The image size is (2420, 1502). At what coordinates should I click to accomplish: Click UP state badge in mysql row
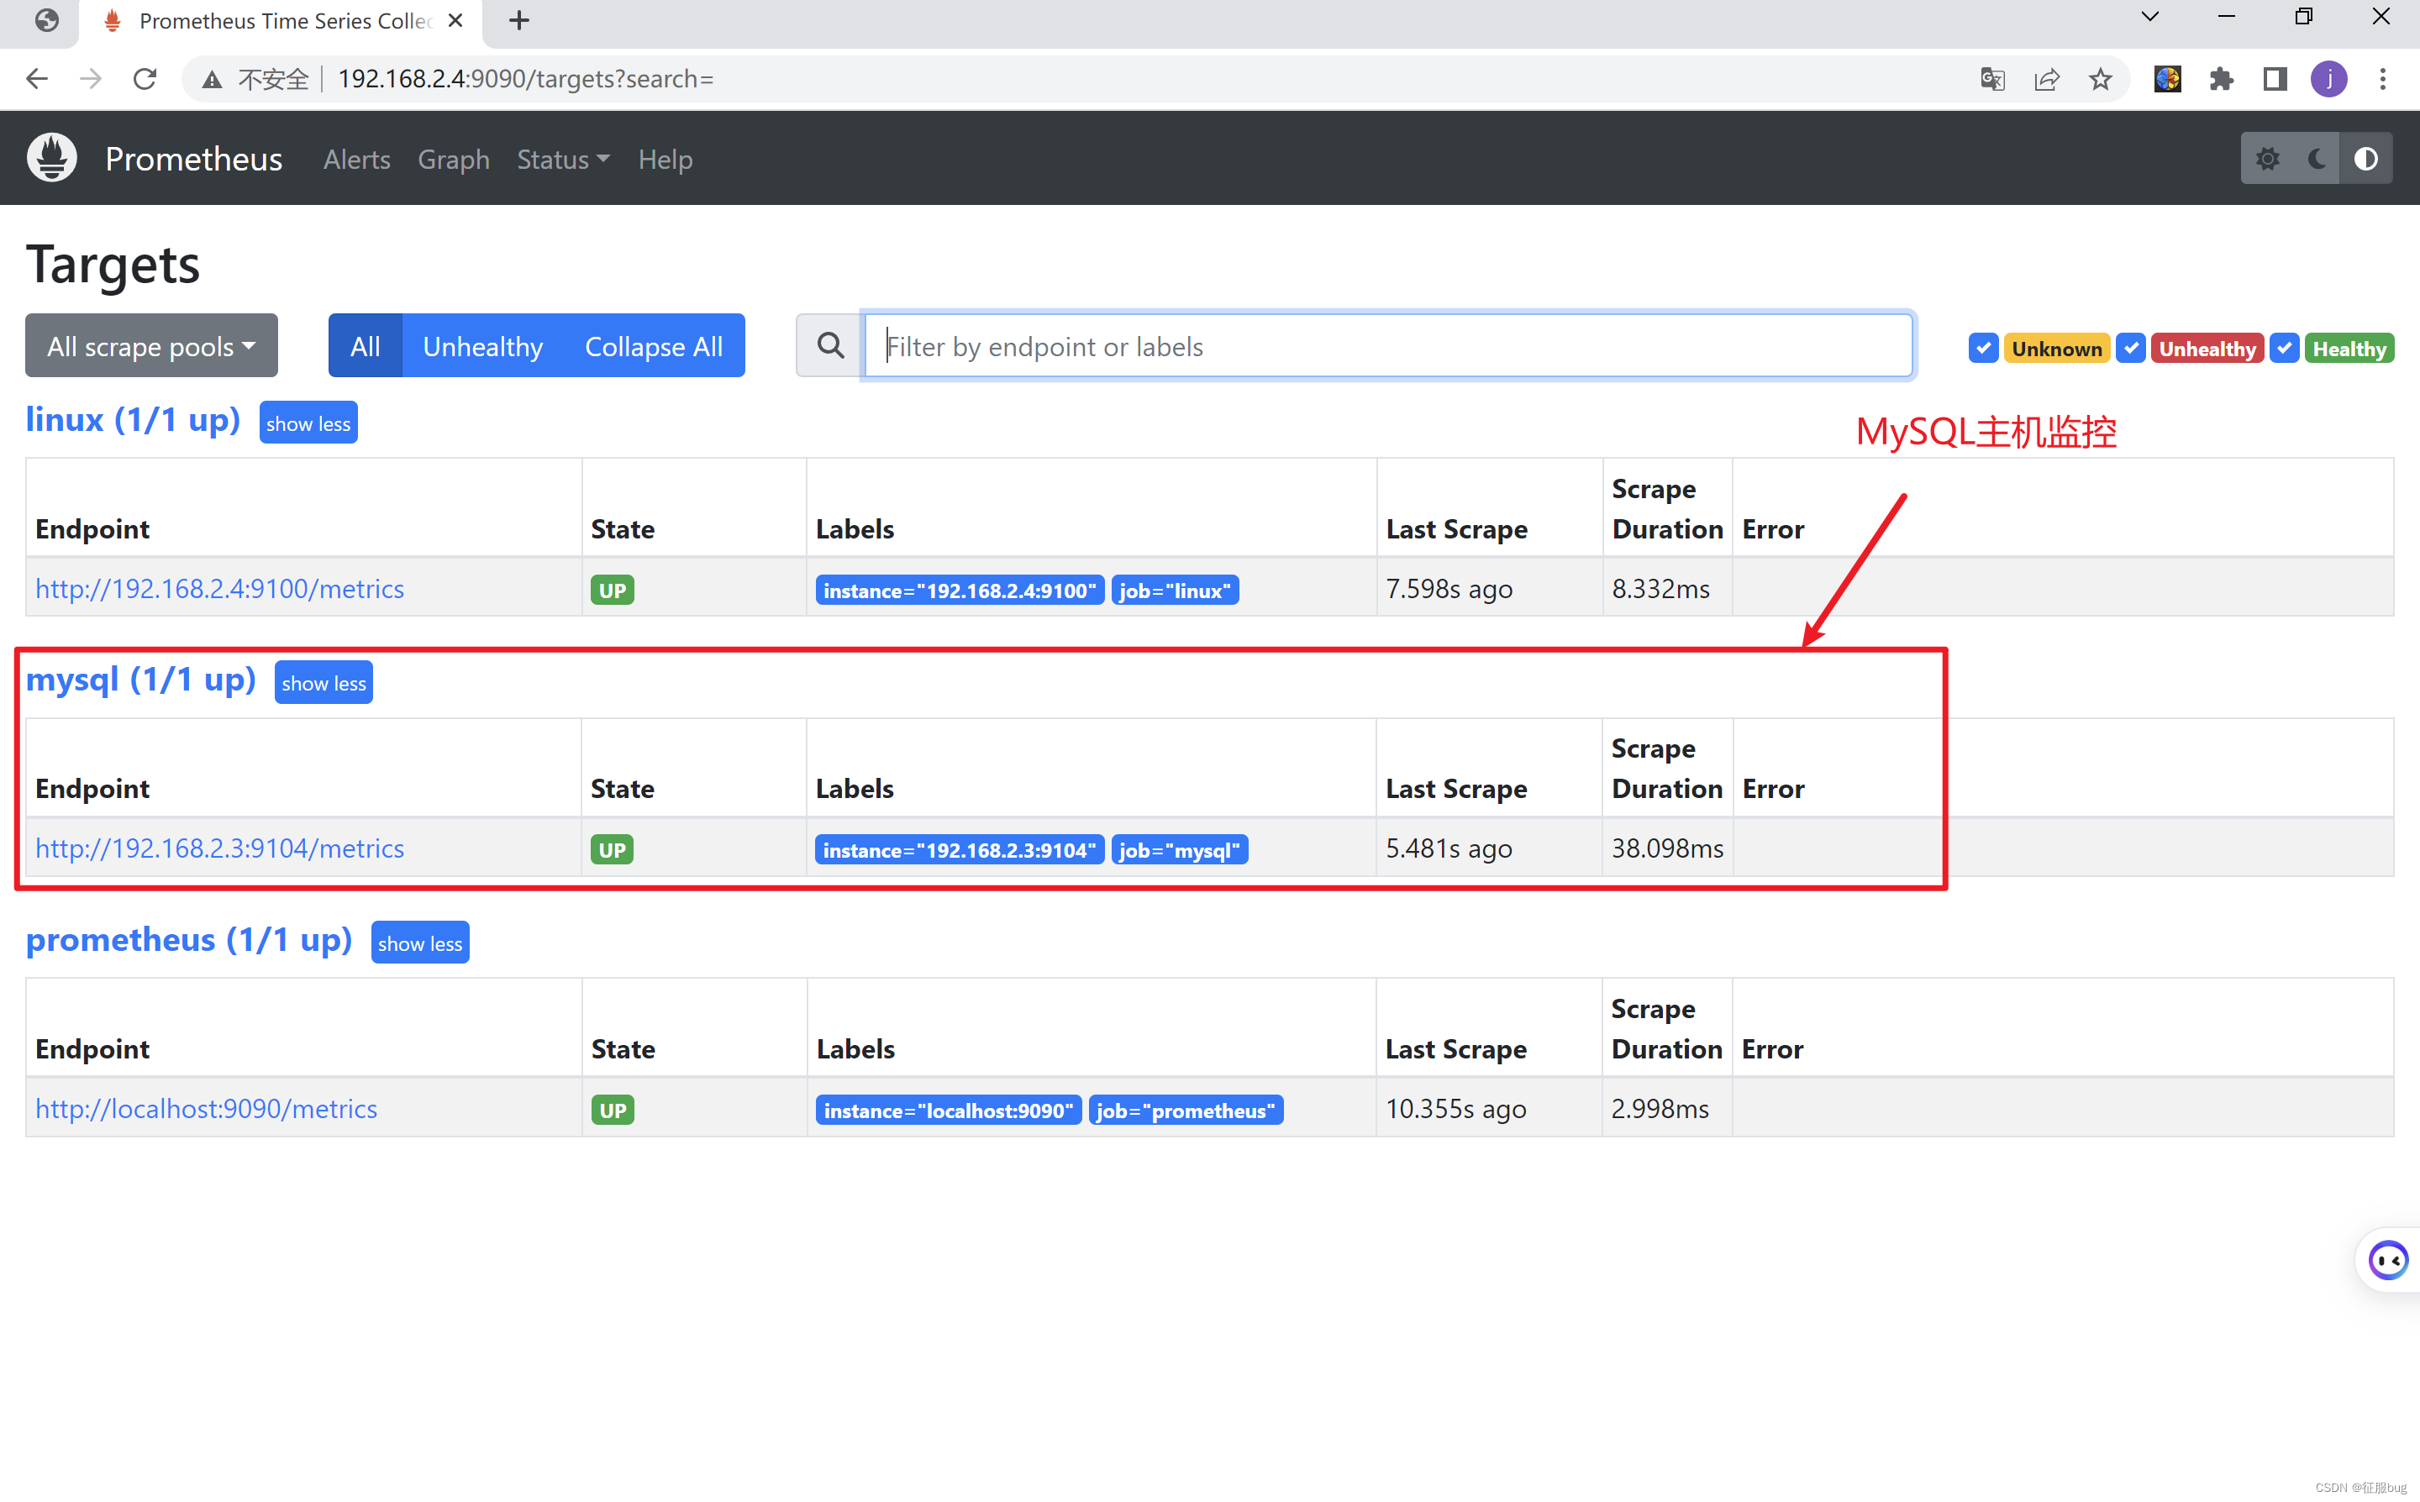pyautogui.click(x=612, y=850)
